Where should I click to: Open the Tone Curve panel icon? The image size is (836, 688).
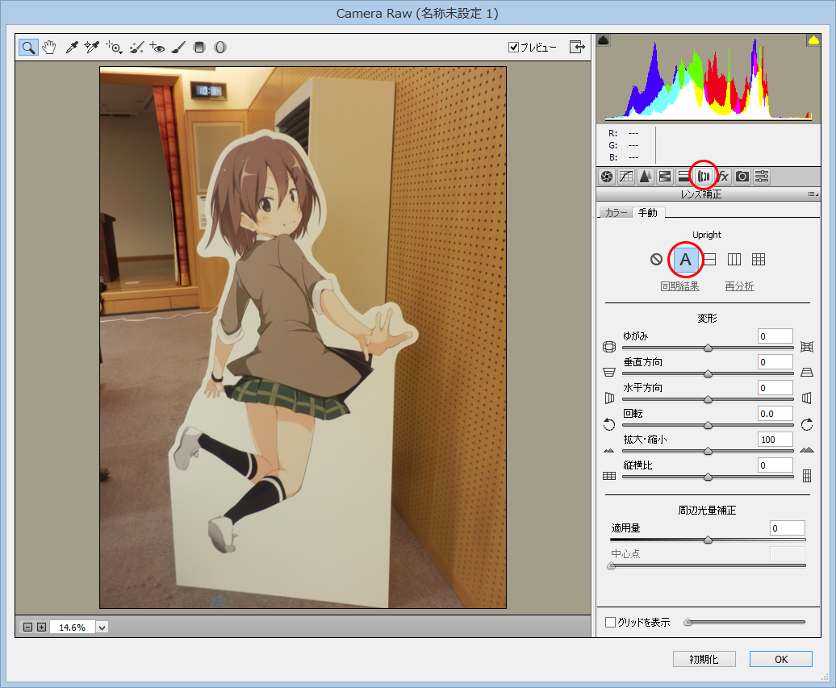[626, 176]
